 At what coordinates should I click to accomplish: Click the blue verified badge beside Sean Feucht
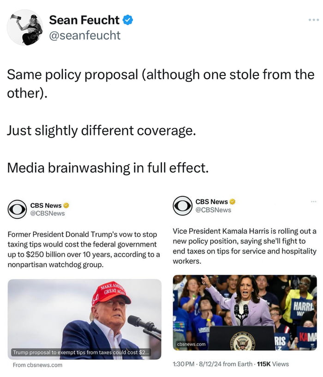pos(128,20)
